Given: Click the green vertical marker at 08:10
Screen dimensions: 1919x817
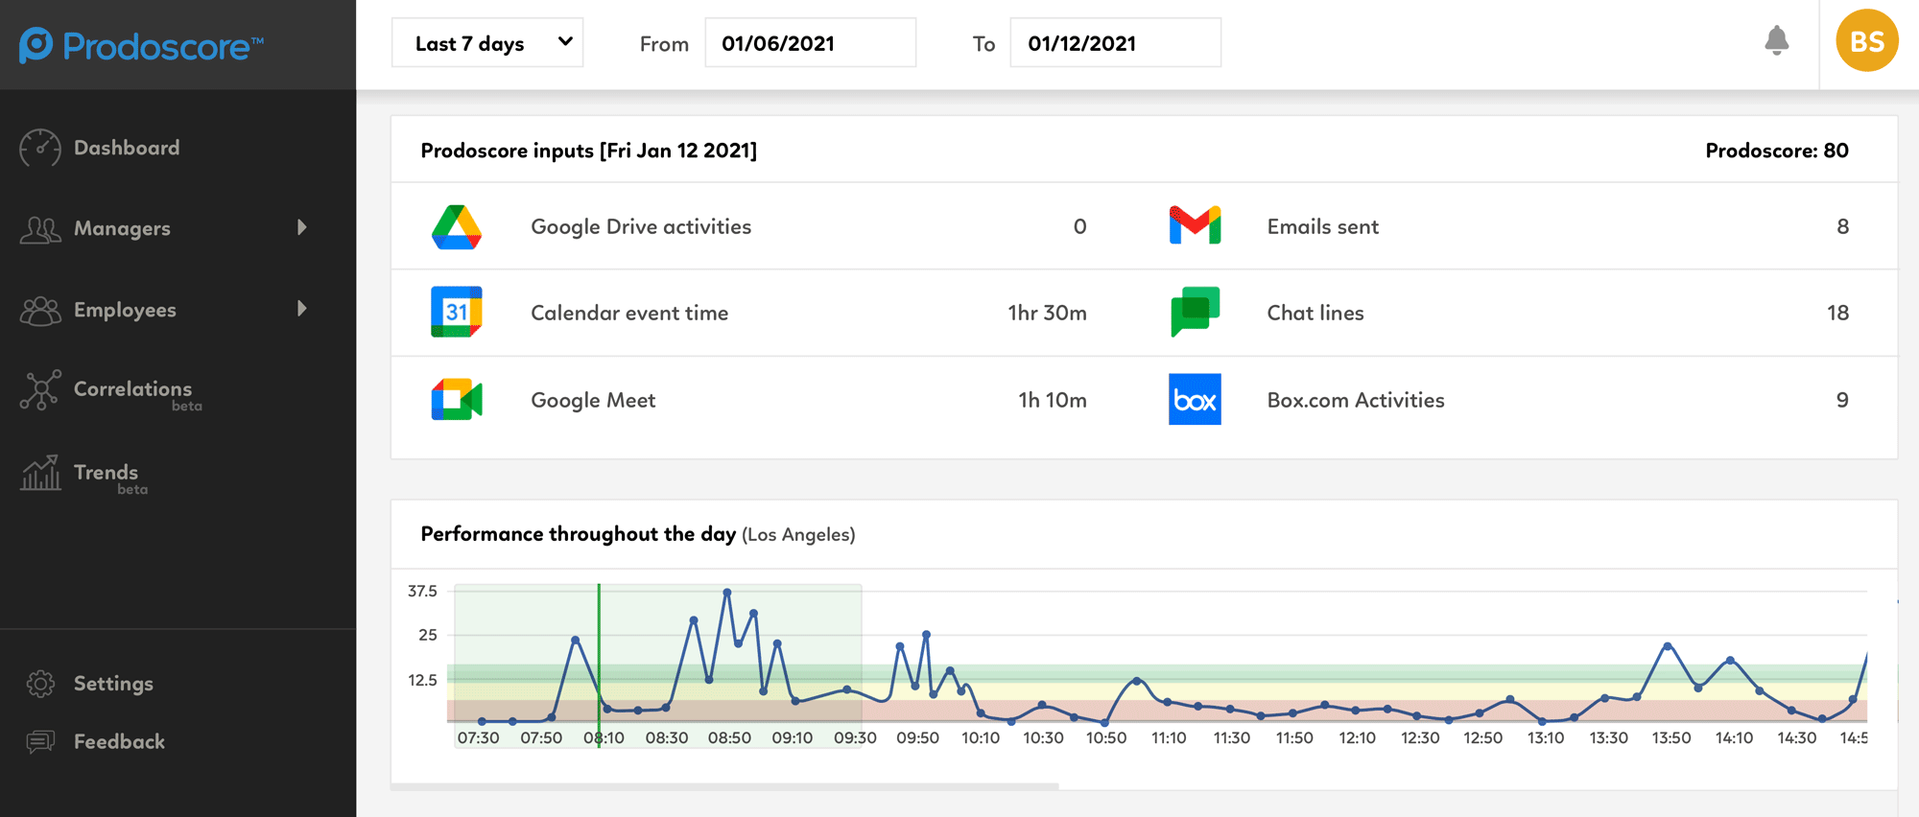Looking at the screenshot, I should tap(599, 665).
